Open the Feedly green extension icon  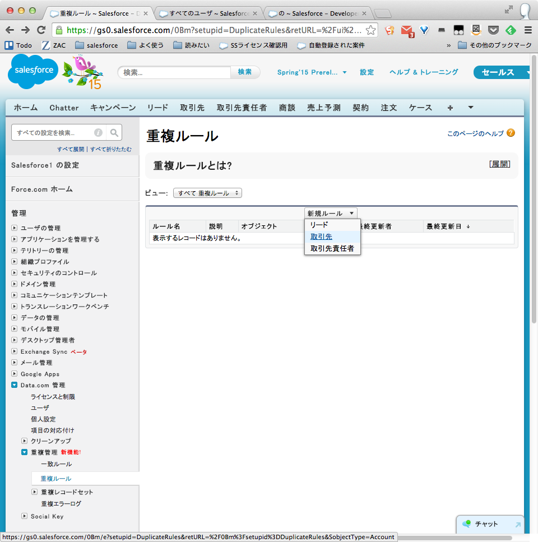(x=511, y=30)
